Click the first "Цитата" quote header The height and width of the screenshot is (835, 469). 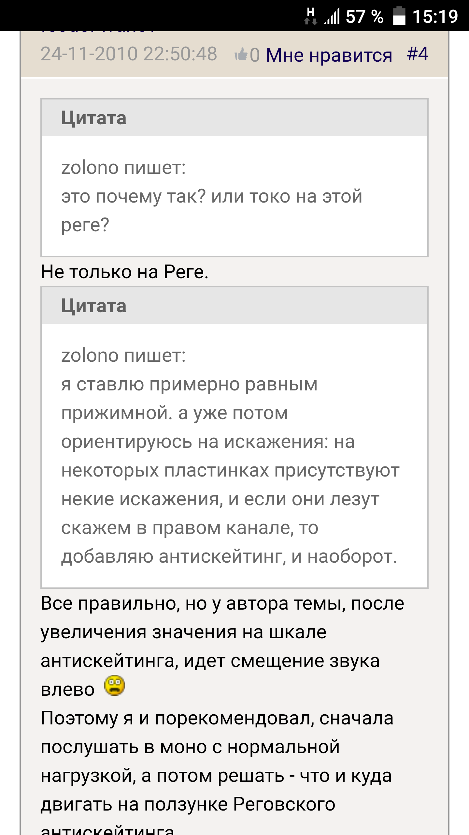click(94, 118)
